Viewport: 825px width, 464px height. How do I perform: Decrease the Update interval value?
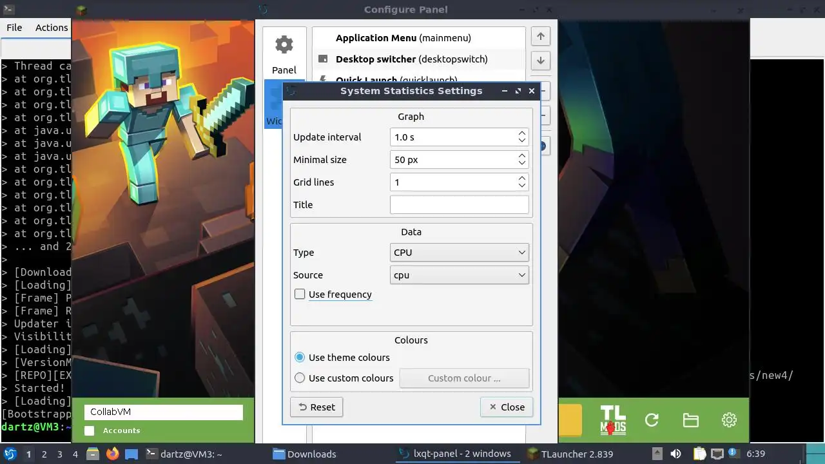point(522,141)
